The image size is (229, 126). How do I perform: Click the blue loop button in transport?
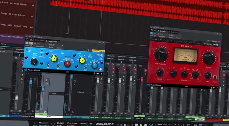coord(151,125)
